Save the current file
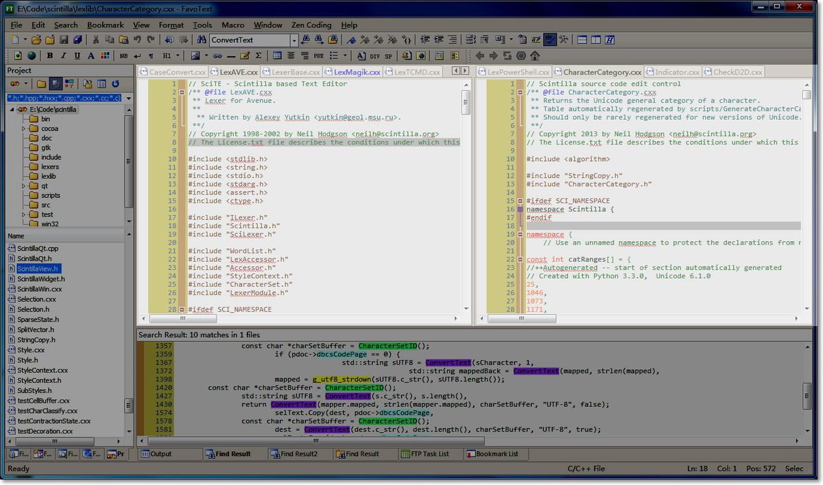 tap(65, 39)
